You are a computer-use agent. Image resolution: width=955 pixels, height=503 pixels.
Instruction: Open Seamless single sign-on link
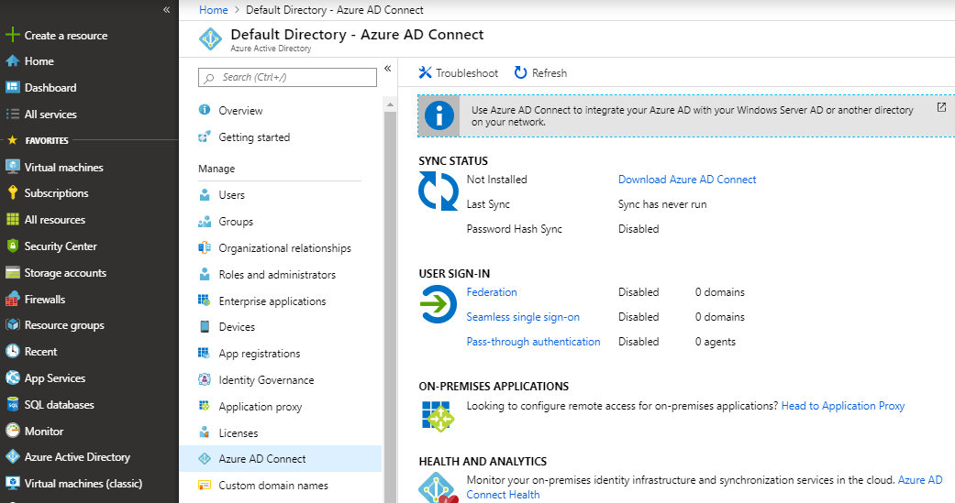(523, 317)
